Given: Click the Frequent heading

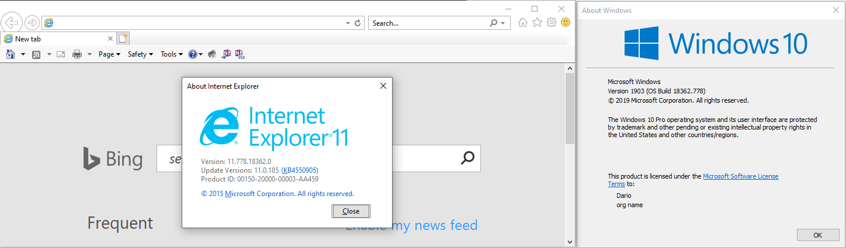Looking at the screenshot, I should [120, 223].
